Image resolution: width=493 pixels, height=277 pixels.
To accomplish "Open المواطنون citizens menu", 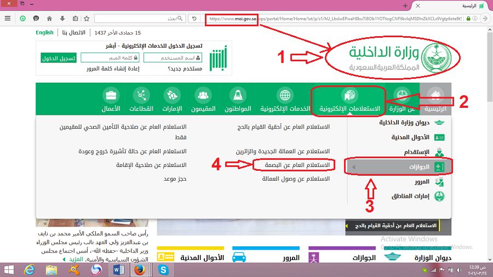I will (238, 99).
